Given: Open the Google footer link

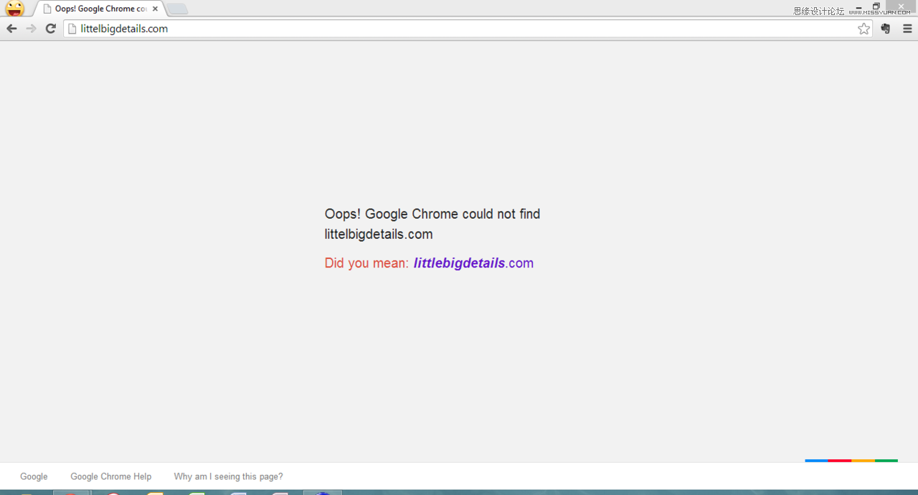Looking at the screenshot, I should click(x=34, y=476).
